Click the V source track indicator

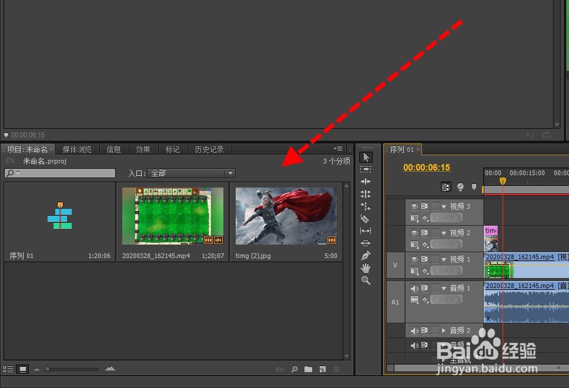(x=395, y=265)
